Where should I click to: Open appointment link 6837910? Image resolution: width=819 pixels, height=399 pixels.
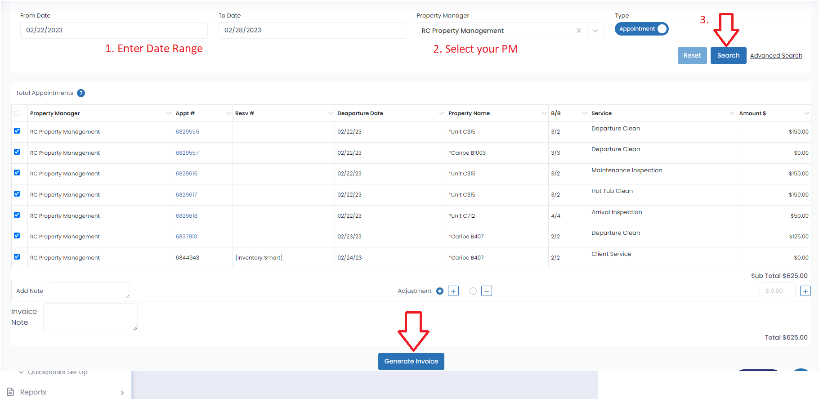pyautogui.click(x=186, y=237)
